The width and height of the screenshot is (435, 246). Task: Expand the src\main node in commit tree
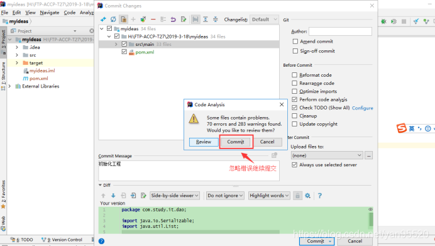(116, 44)
